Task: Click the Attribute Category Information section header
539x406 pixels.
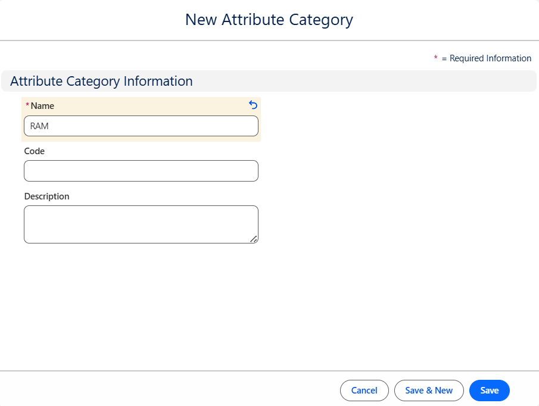Action: coord(101,82)
